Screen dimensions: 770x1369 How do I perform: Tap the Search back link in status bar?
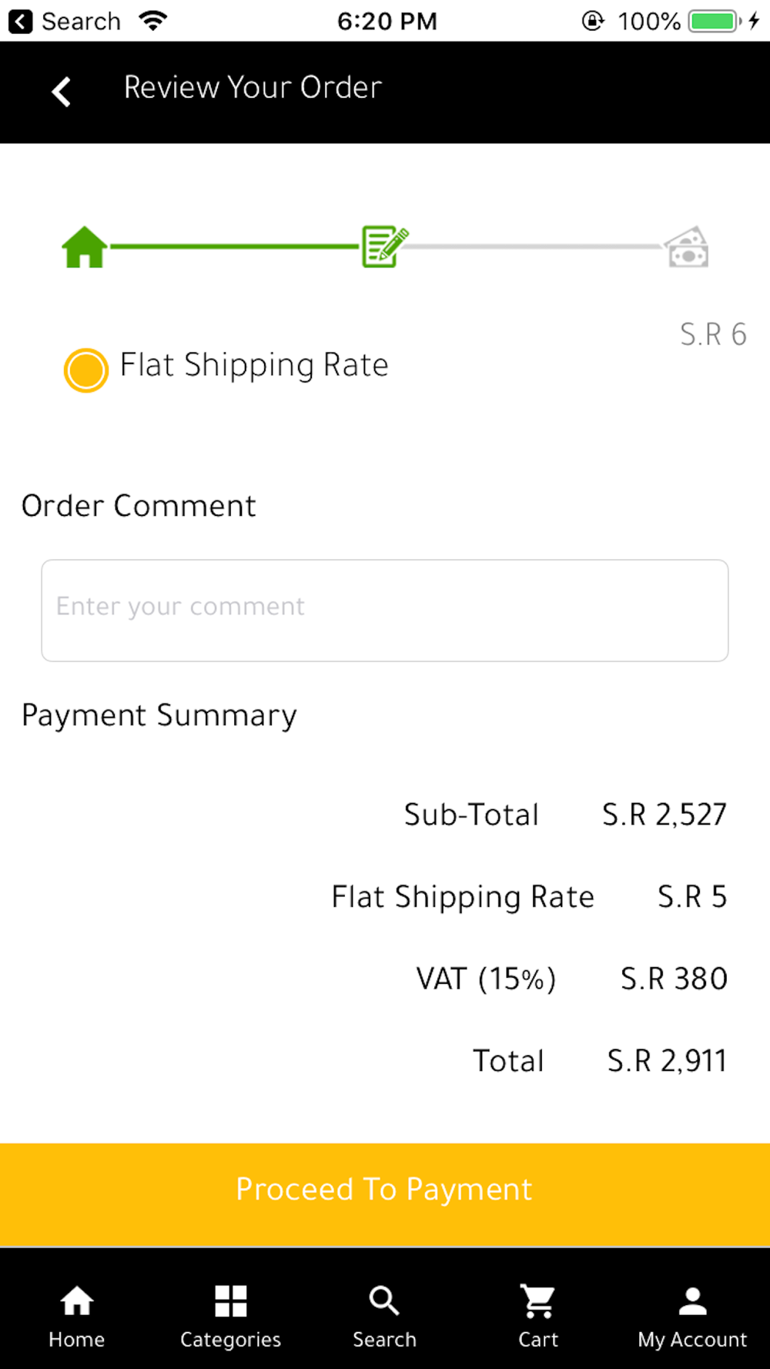pos(65,21)
